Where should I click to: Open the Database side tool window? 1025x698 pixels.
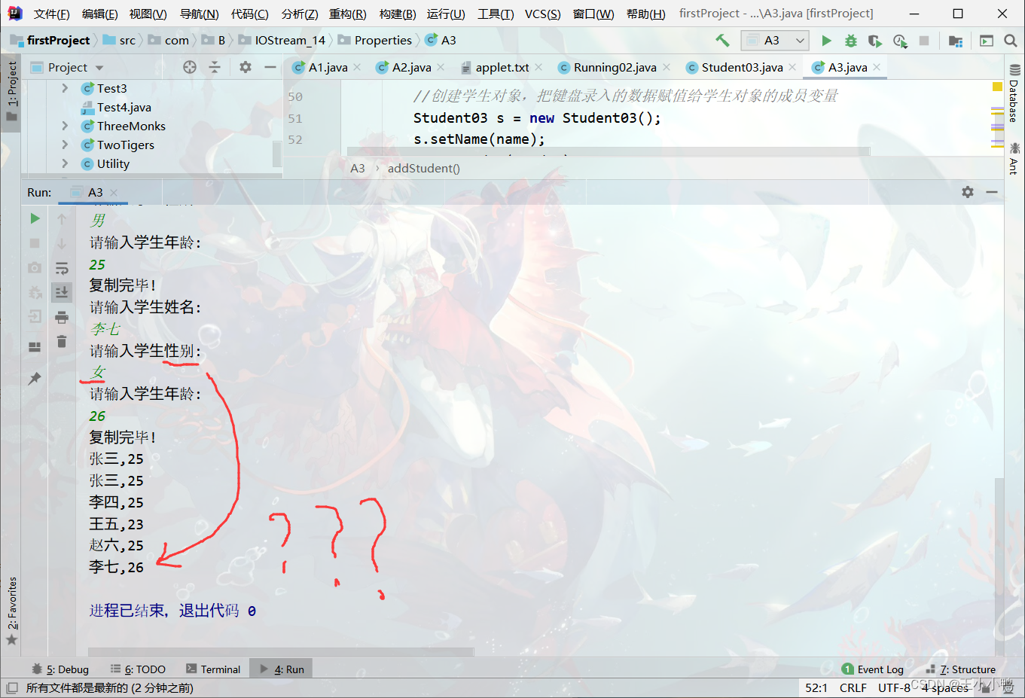point(1014,93)
